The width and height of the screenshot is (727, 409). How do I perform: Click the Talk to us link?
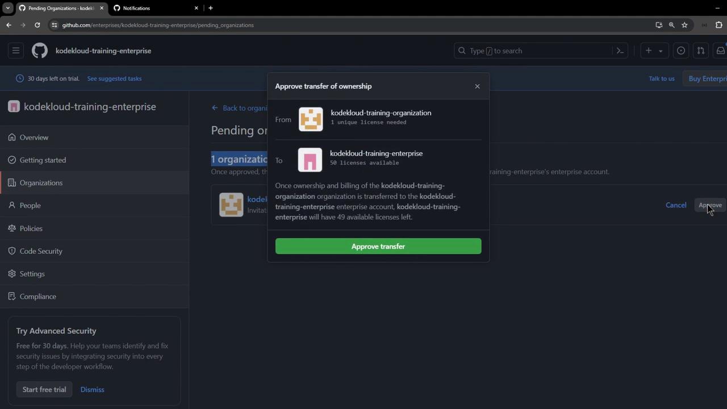click(x=662, y=78)
